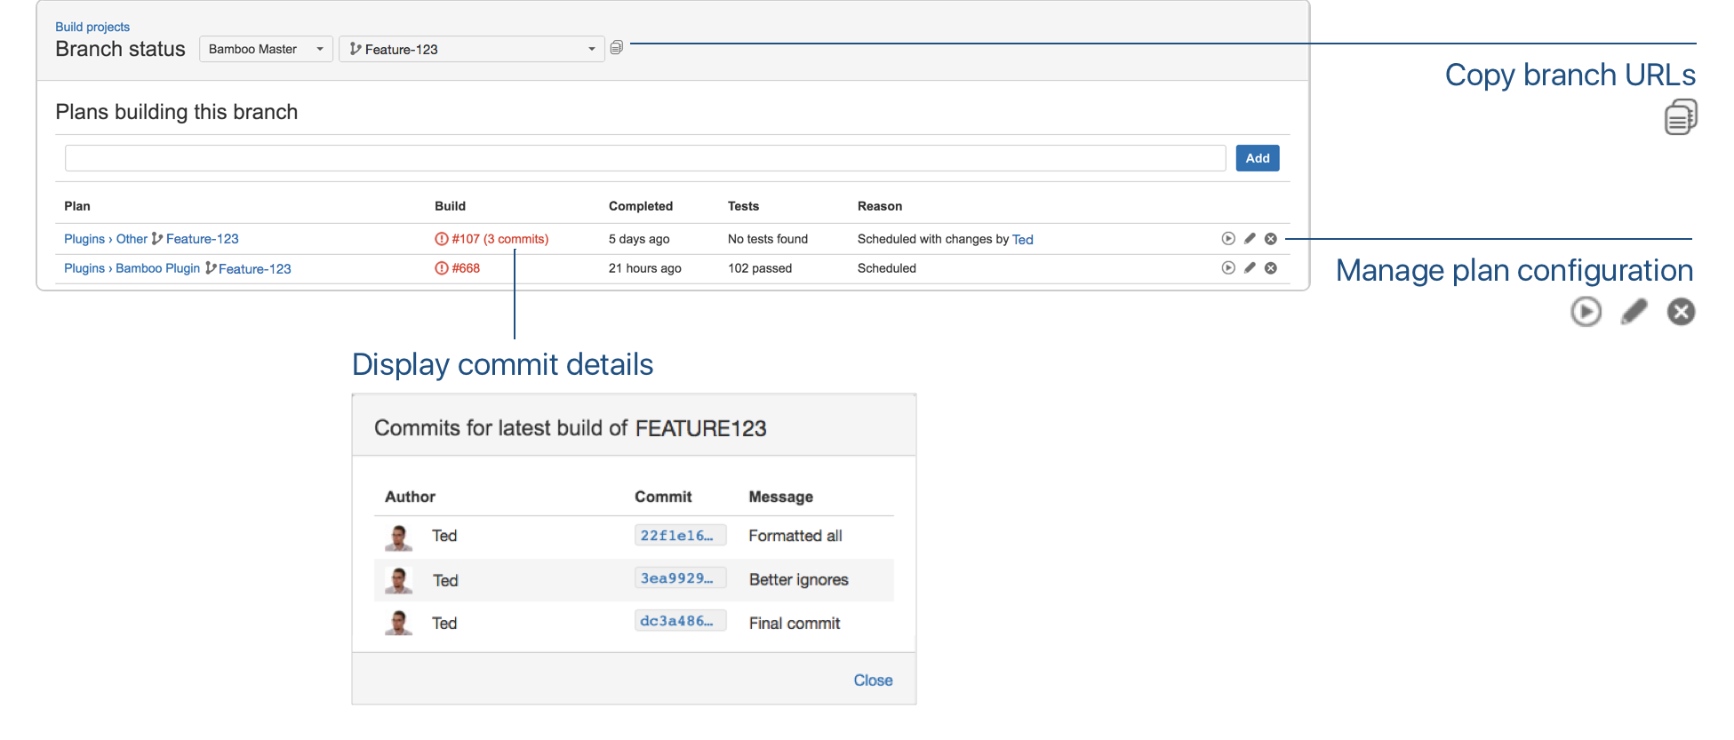This screenshot has height=740, width=1734.
Task: Open commit 3ea9929 hash
Action: pyautogui.click(x=680, y=578)
